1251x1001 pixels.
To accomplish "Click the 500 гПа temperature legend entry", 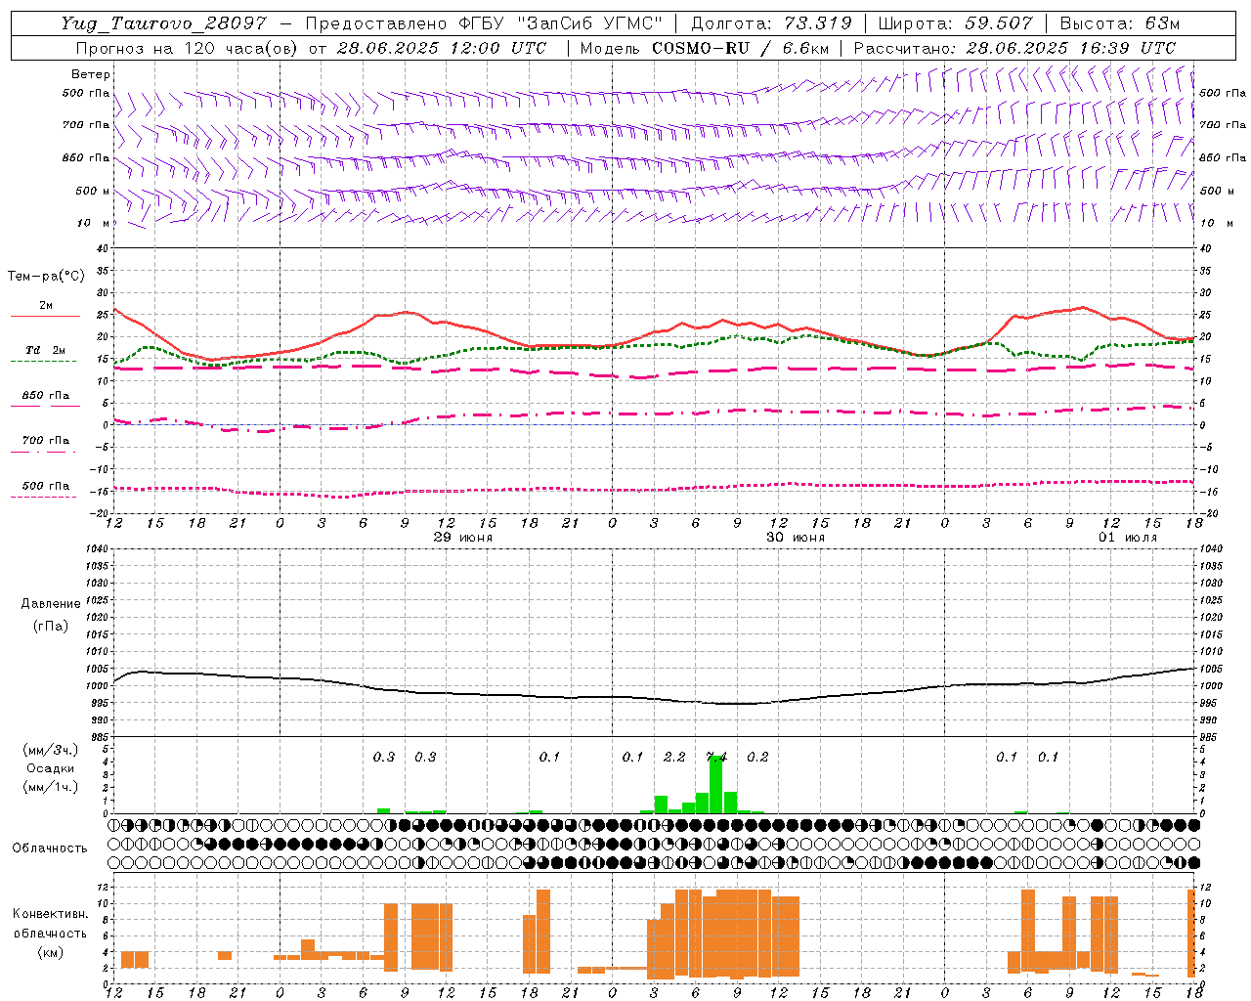I will point(45,486).
